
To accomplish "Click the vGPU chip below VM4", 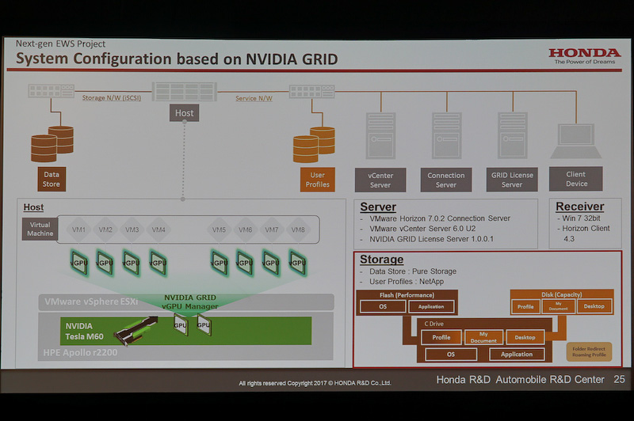I will (158, 263).
